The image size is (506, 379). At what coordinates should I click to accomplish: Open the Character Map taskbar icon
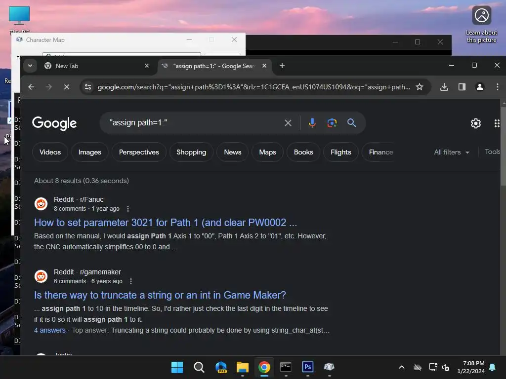click(x=329, y=367)
